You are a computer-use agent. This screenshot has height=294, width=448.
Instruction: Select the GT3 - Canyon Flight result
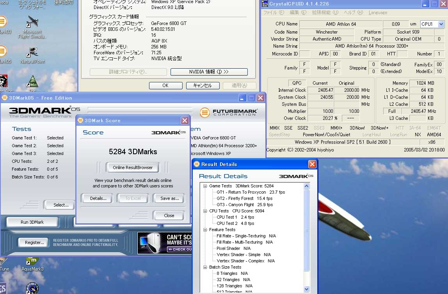(x=245, y=205)
